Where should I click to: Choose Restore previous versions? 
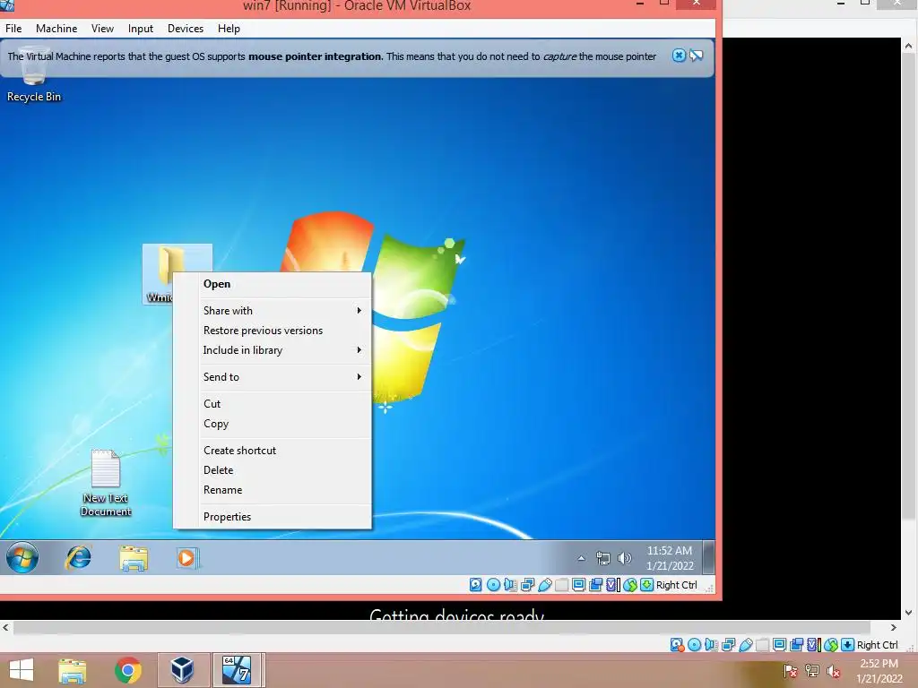coord(273,331)
